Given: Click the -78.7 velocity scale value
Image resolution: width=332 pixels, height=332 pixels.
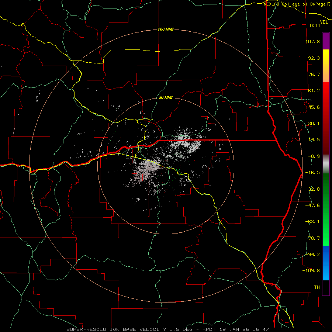Looking at the screenshot, I should [x=312, y=238].
